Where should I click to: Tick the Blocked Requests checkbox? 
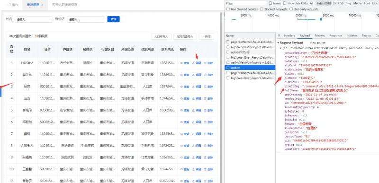click(x=262, y=9)
